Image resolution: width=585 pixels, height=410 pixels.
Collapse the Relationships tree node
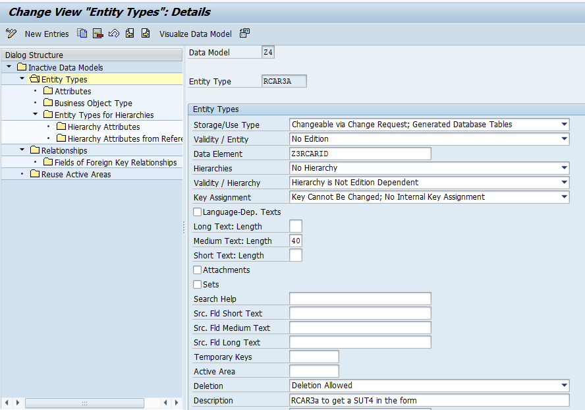(x=22, y=150)
